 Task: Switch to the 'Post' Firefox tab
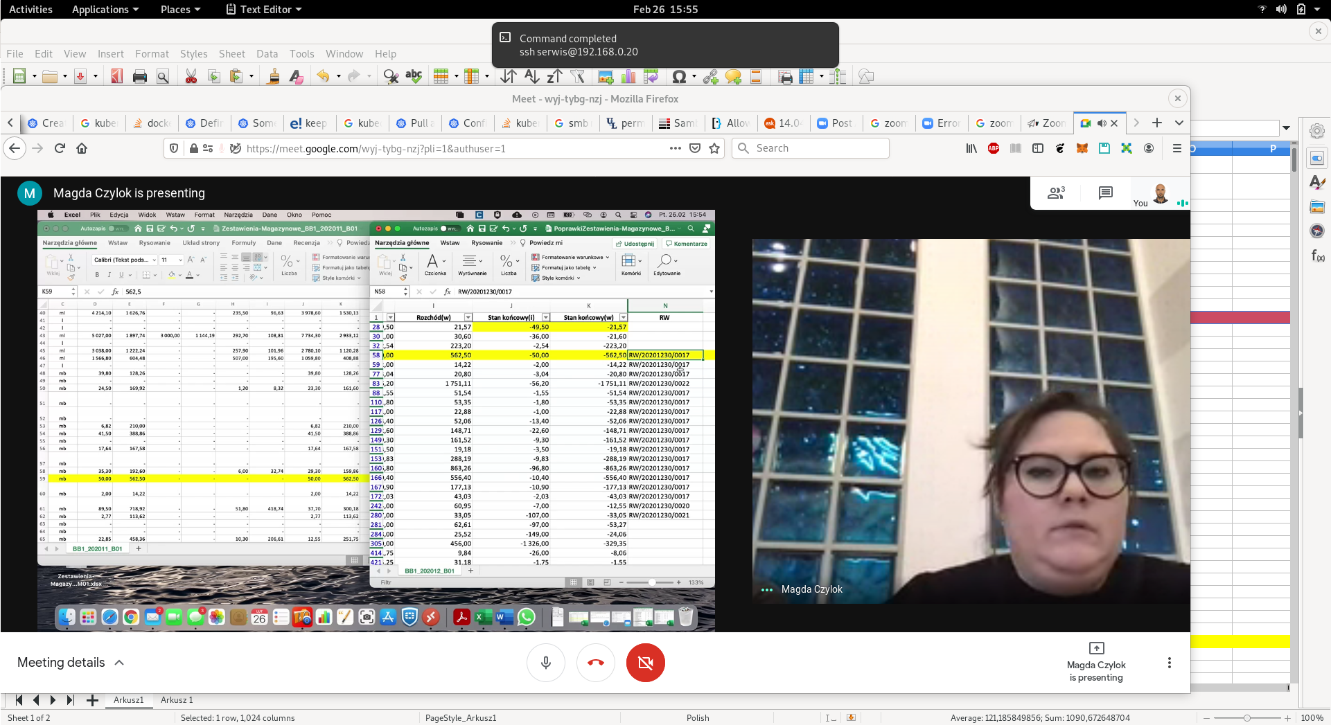835,123
